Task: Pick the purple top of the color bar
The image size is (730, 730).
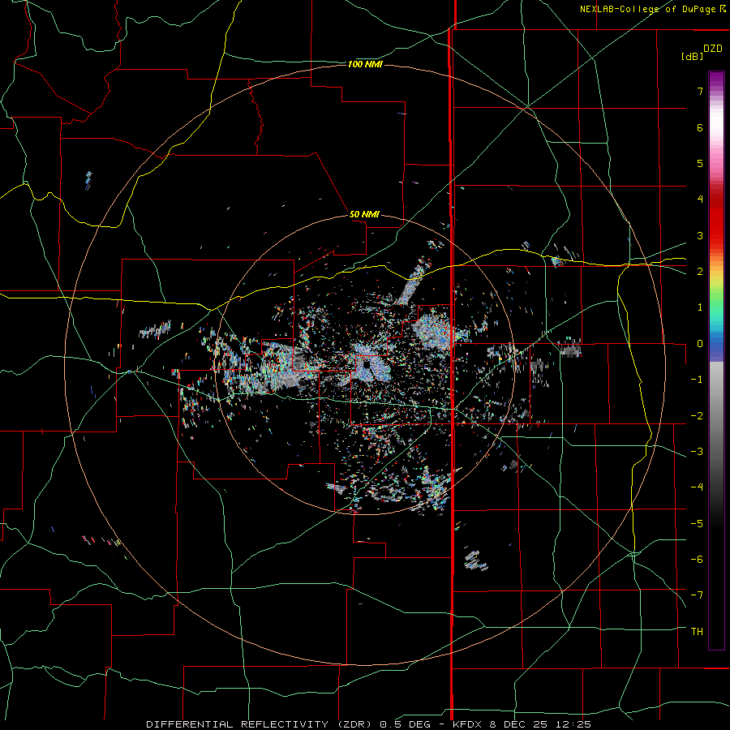Action: 716,79
